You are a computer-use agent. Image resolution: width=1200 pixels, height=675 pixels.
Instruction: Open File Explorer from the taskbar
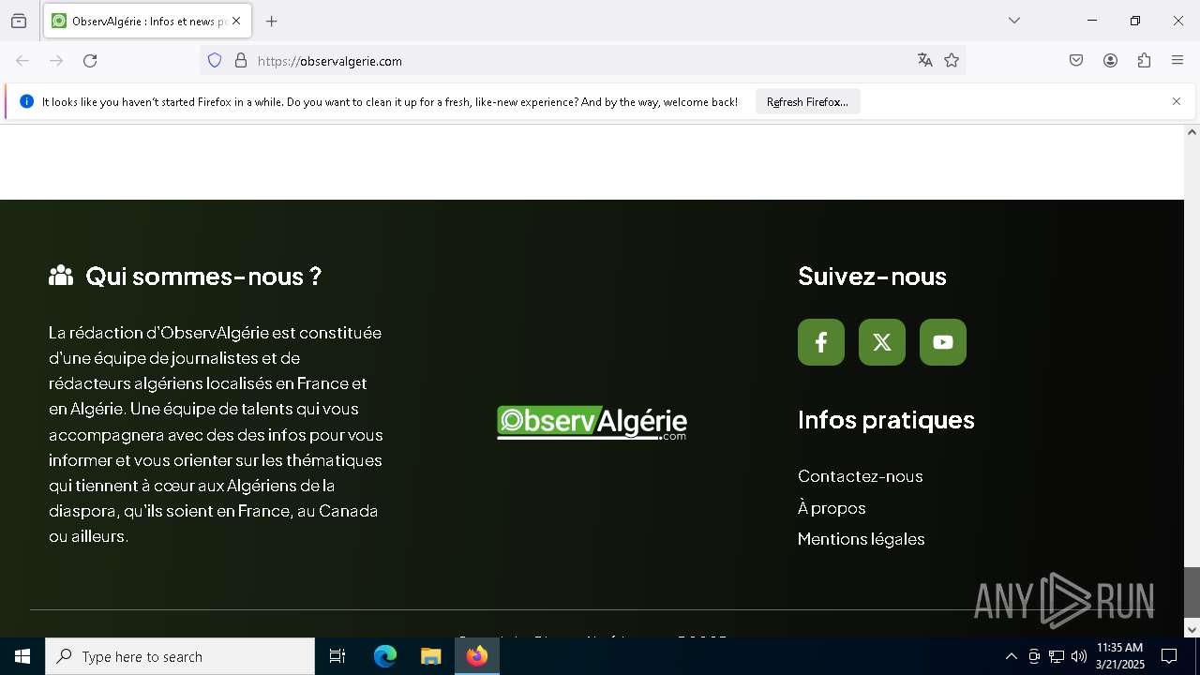click(x=430, y=656)
